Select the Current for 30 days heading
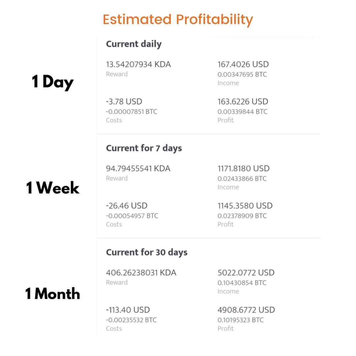The width and height of the screenshot is (356, 356). pyautogui.click(x=147, y=252)
